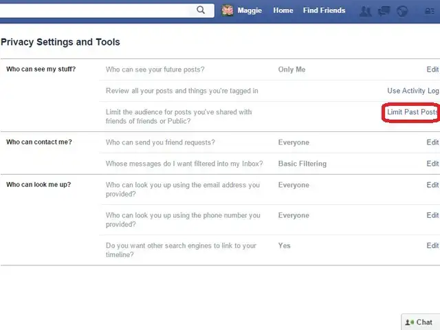Click the Limit Past Posts link

[x=412, y=112]
